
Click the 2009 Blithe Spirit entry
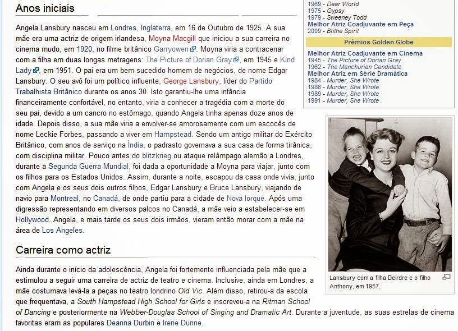tap(333, 31)
